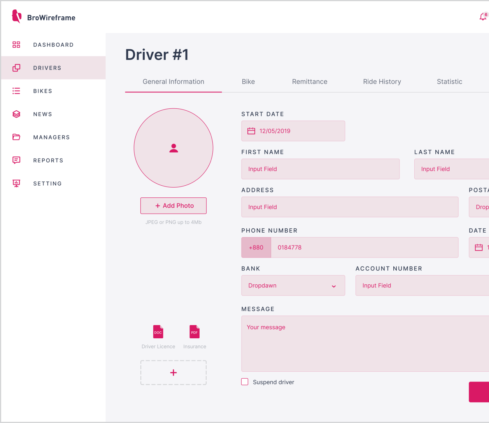Focus the Last Name input field
Image resolution: width=489 pixels, height=423 pixels.
click(452, 169)
